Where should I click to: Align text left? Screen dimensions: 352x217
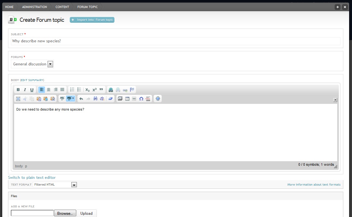coord(41,89)
